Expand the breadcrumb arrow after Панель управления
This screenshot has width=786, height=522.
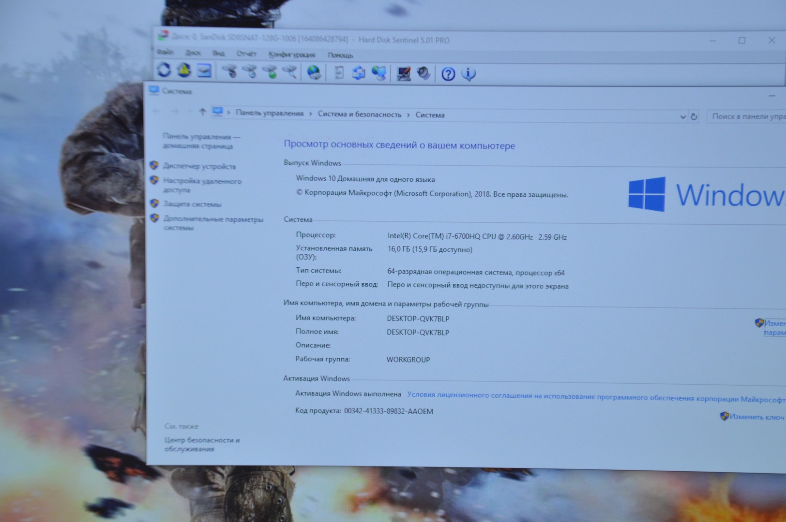(311, 114)
